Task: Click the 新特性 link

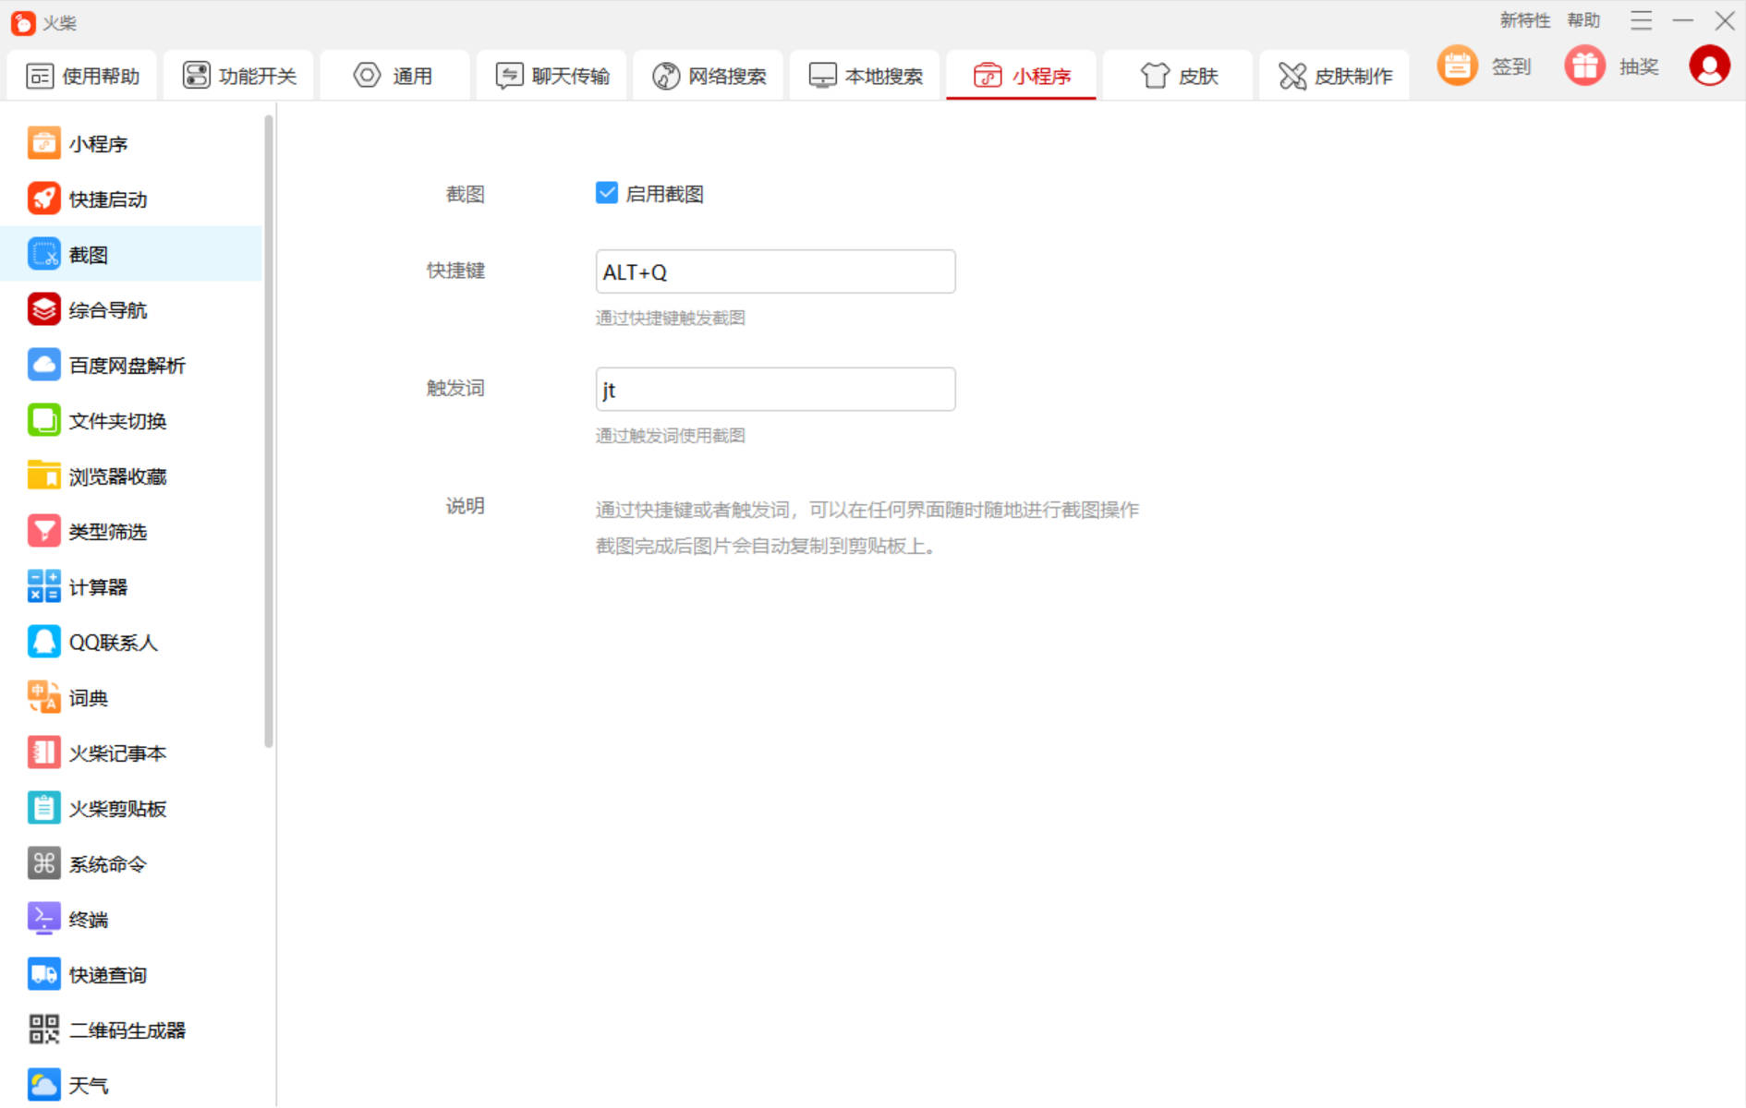Action: click(1525, 20)
